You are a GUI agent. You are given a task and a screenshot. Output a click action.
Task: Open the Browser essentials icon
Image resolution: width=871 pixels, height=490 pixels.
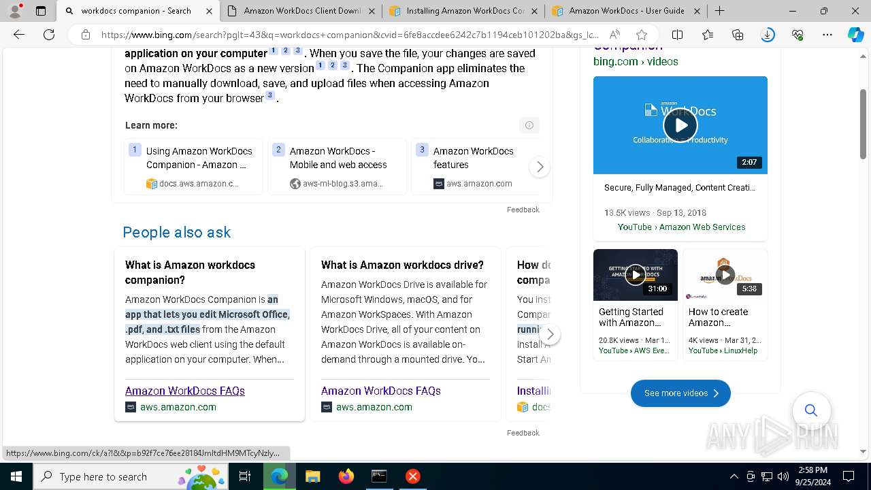[798, 35]
